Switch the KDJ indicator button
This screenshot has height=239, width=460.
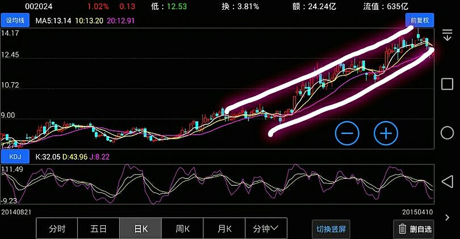(15, 157)
